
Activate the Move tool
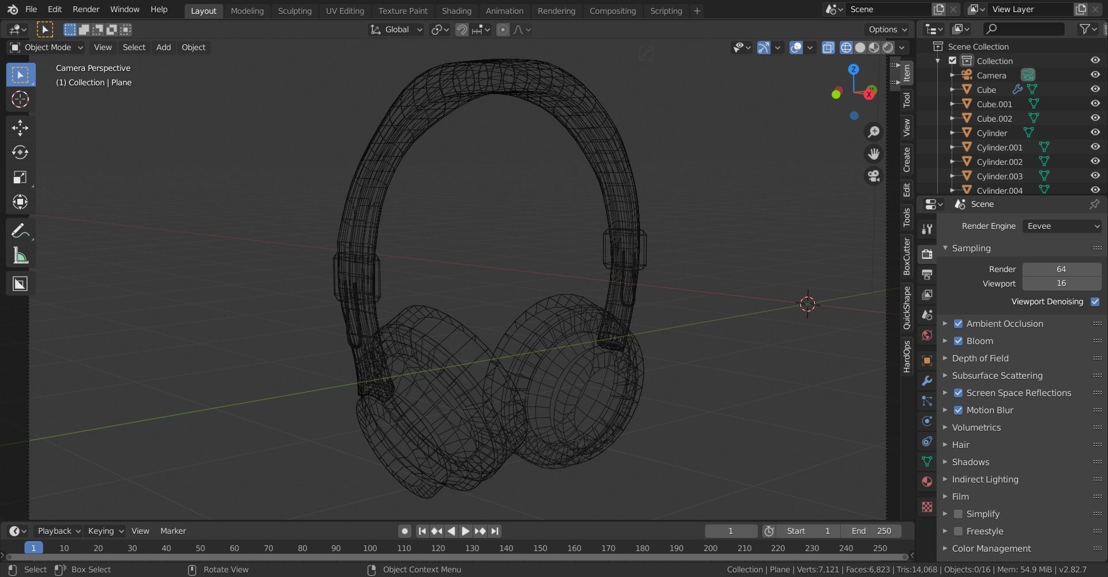point(20,127)
